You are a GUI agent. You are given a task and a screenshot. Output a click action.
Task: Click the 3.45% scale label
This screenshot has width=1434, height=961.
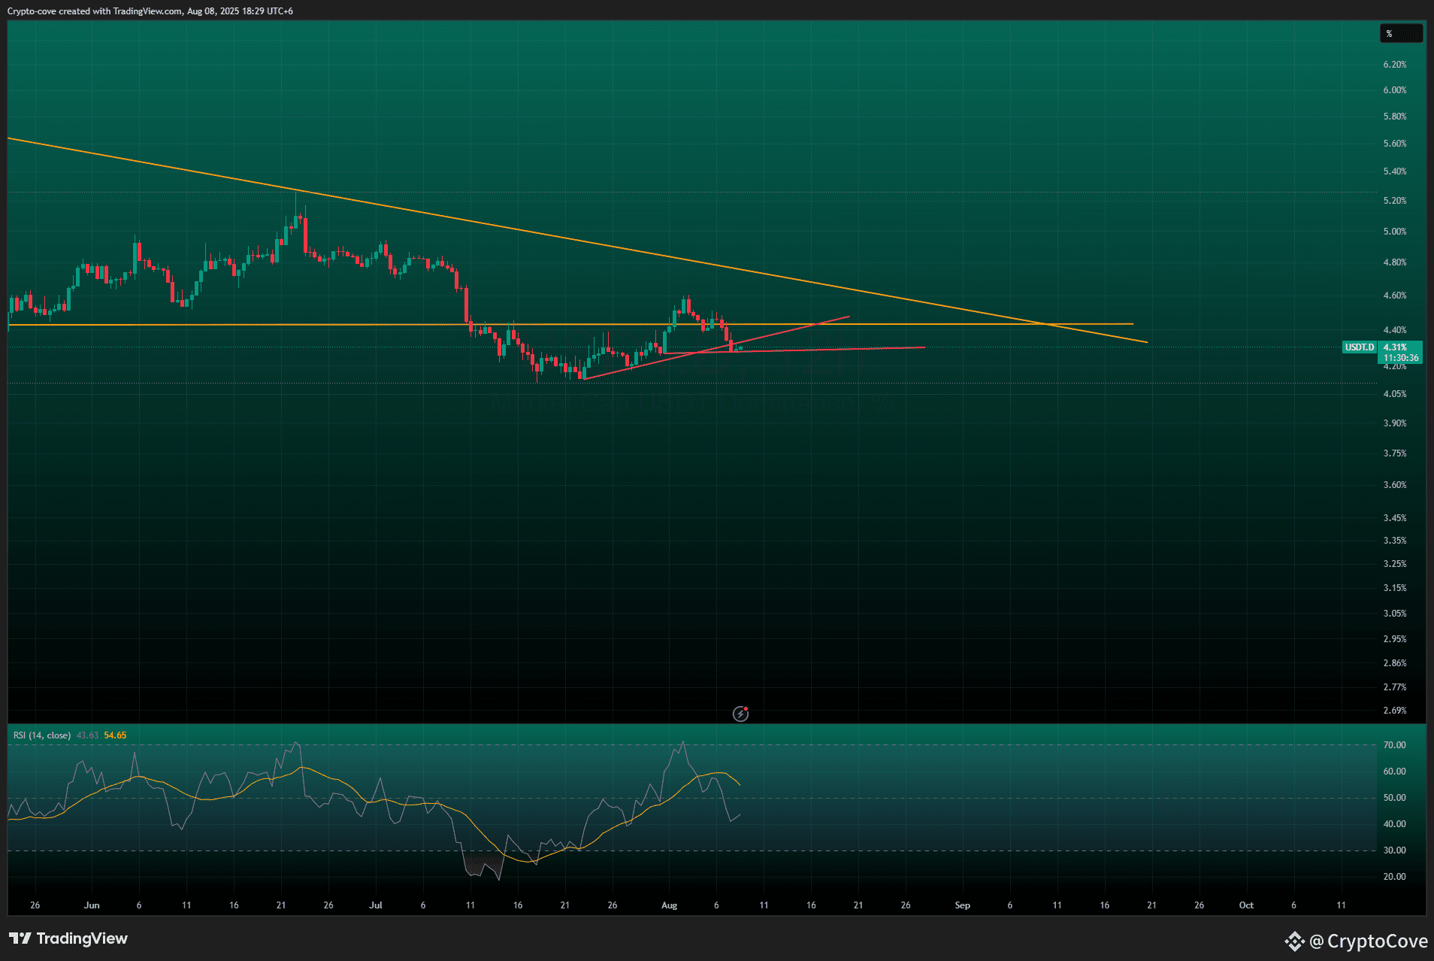point(1395,518)
